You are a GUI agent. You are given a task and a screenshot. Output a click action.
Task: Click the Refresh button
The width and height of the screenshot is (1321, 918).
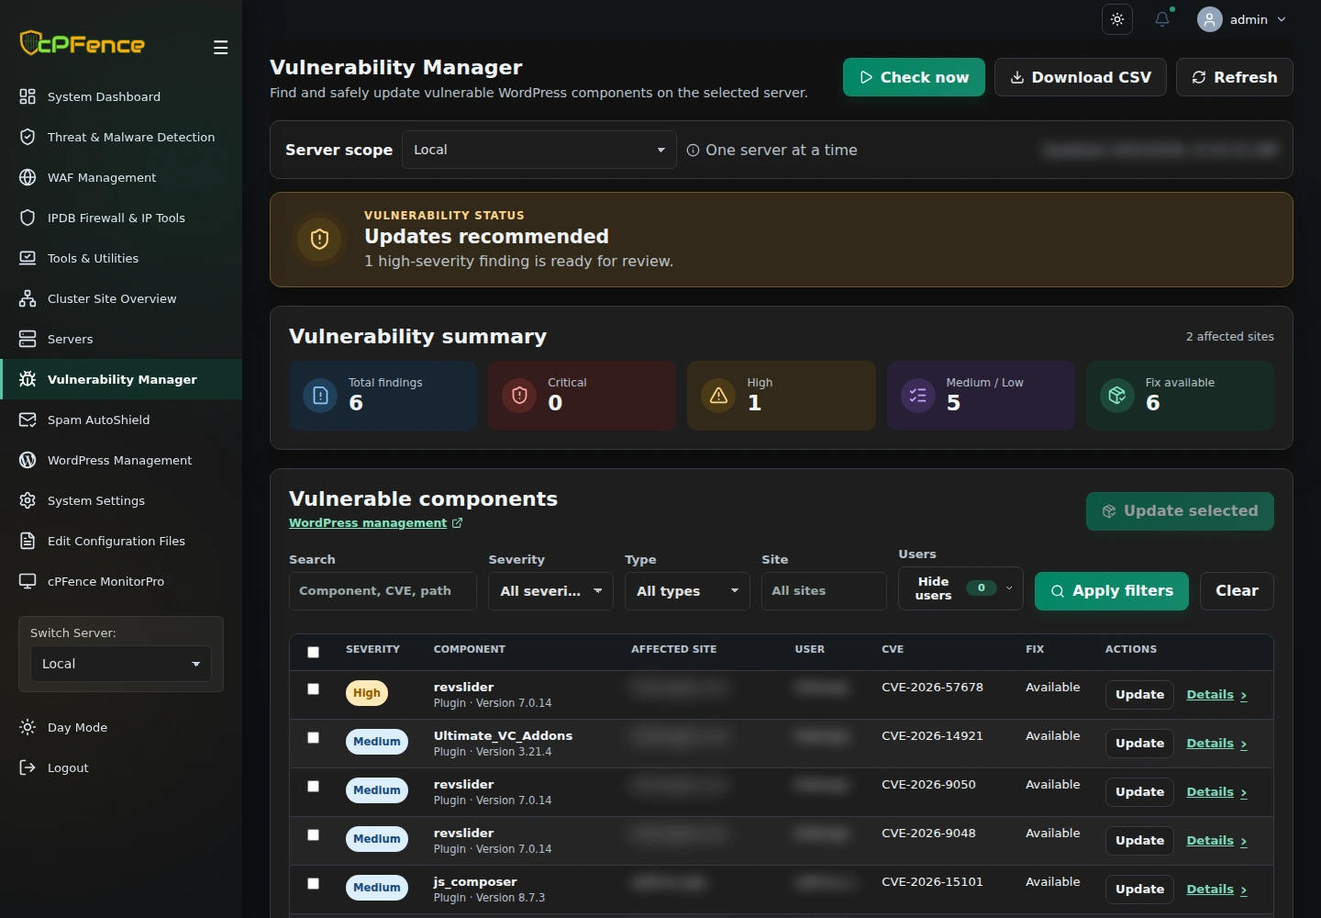(x=1235, y=77)
